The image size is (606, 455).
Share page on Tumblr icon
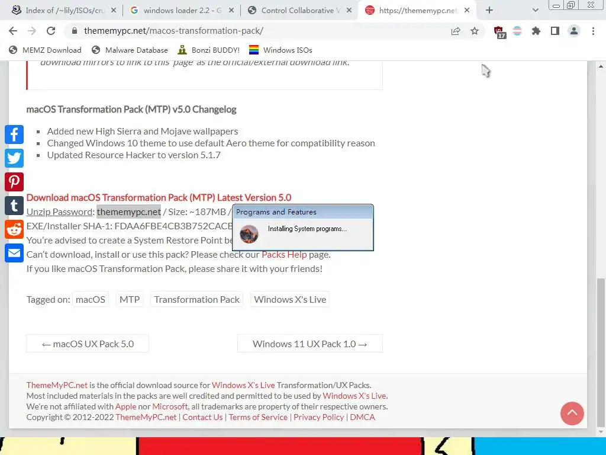(x=14, y=206)
